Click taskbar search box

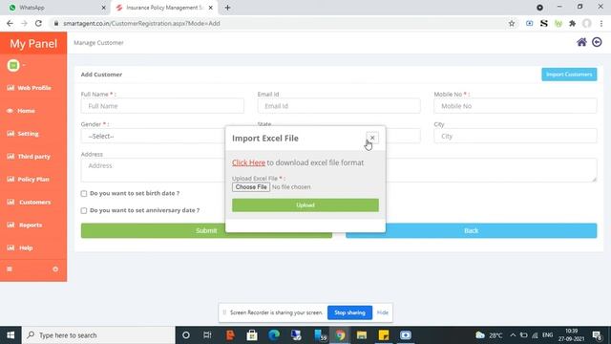tap(98, 335)
